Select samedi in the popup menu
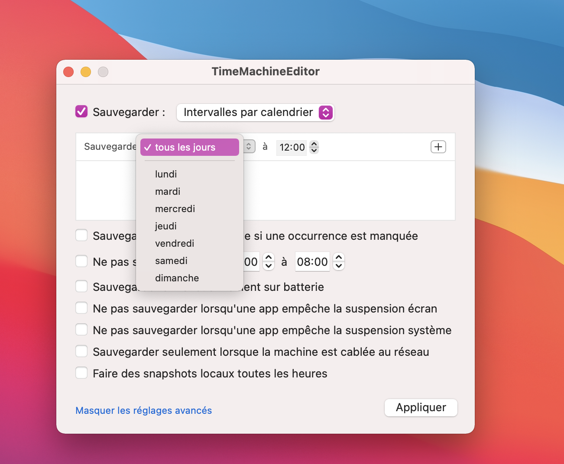Image resolution: width=564 pixels, height=464 pixels. click(x=171, y=261)
